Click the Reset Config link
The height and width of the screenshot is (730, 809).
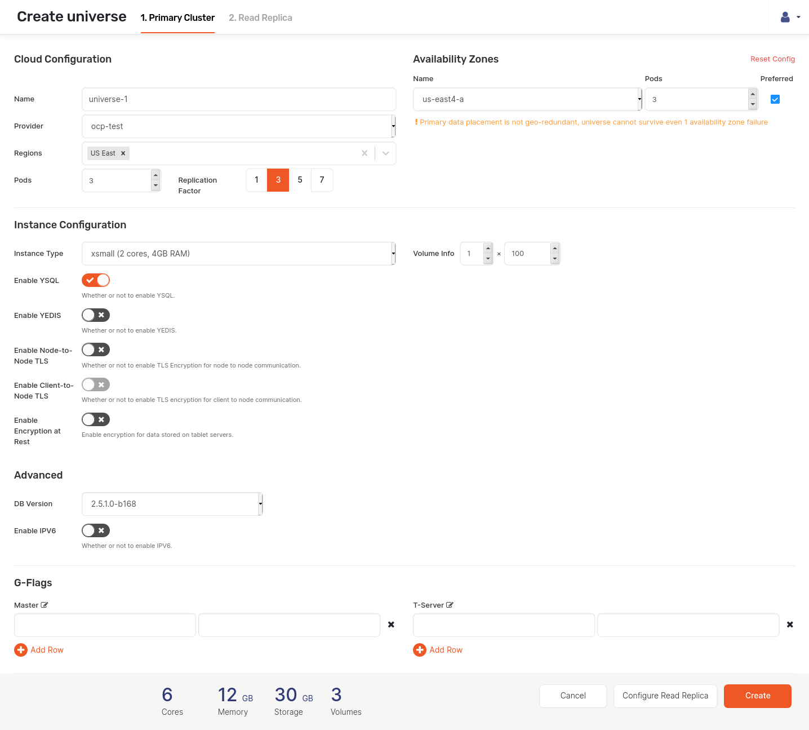coord(772,59)
